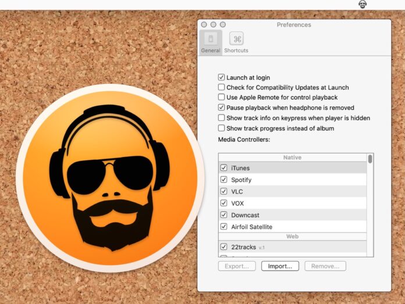
Task: Click the Remove... button
Action: click(325, 266)
